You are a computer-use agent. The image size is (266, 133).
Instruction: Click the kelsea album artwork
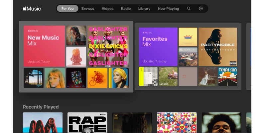point(168,76)
